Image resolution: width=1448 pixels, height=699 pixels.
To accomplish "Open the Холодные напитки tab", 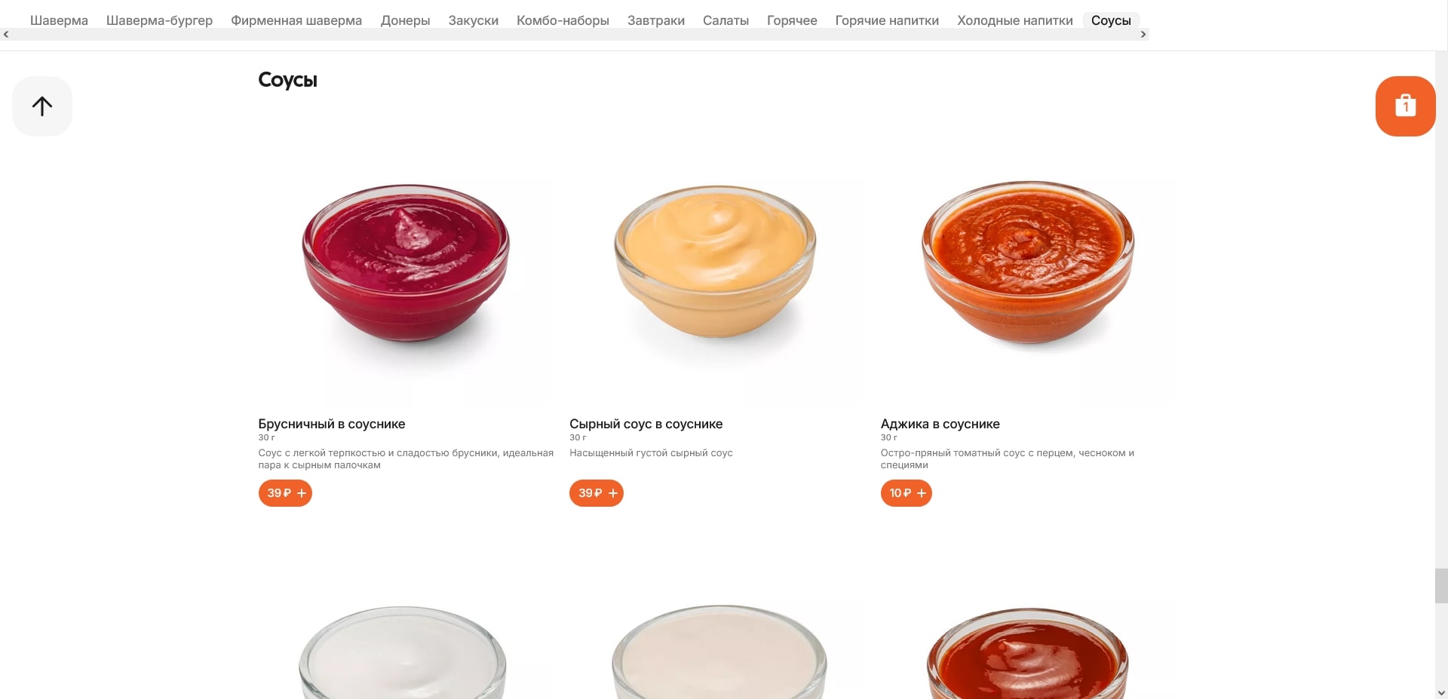I will coord(1015,20).
